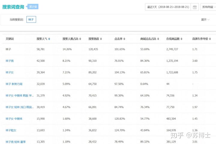This screenshot has height=144, width=216.
Task: Open keyword link 袜子男 短袜 夏季
Action: pos(16,142)
